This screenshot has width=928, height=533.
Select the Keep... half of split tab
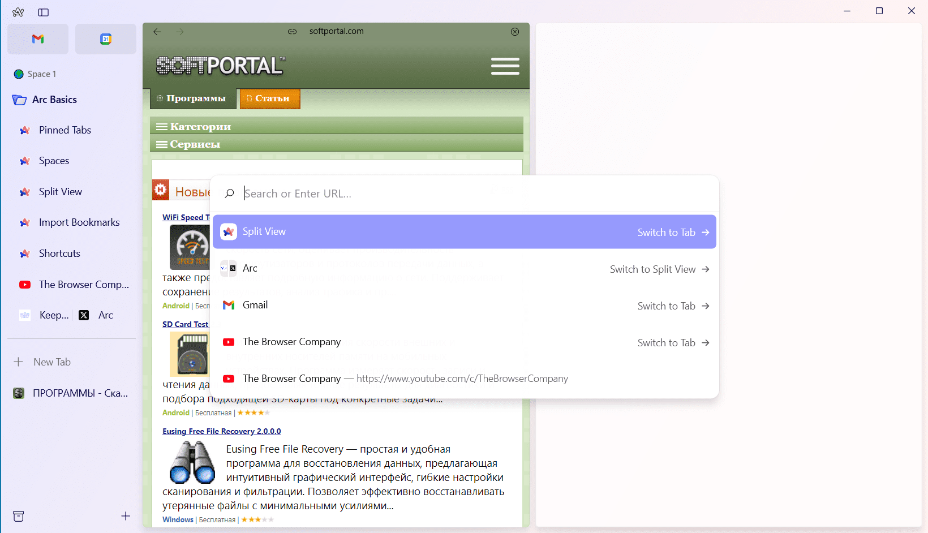click(x=44, y=315)
